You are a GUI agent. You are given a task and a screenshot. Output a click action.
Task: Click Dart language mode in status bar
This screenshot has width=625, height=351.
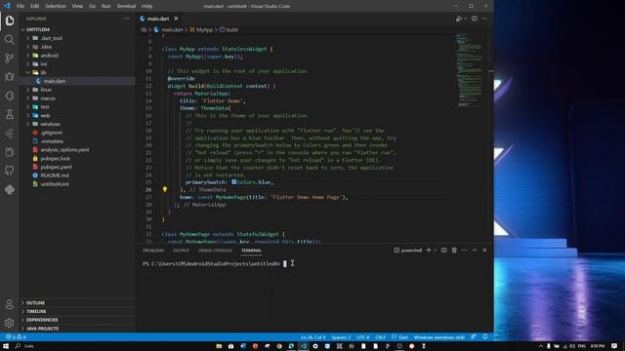[x=403, y=337]
